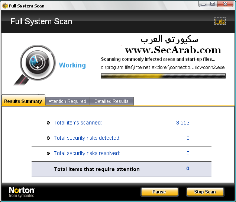Image resolution: width=236 pixels, height=202 pixels.
Task: Pause the running scan
Action: [159, 192]
